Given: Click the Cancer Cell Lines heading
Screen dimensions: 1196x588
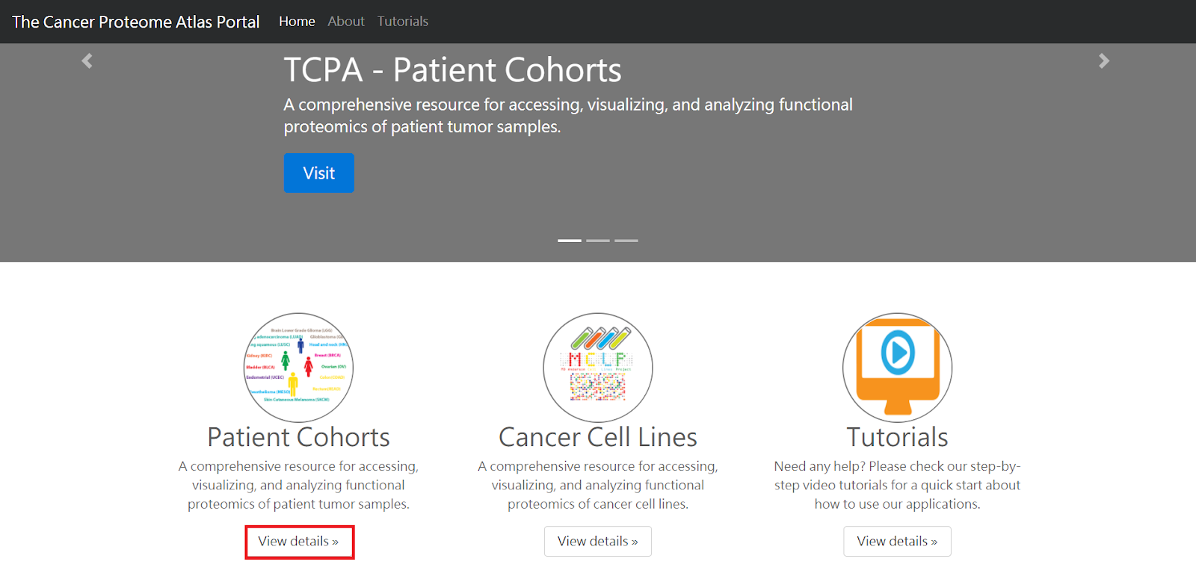Looking at the screenshot, I should [598, 437].
